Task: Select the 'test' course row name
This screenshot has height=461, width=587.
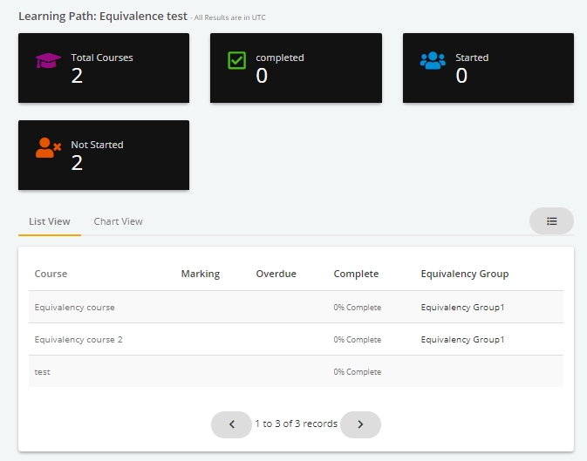Action: [x=43, y=372]
